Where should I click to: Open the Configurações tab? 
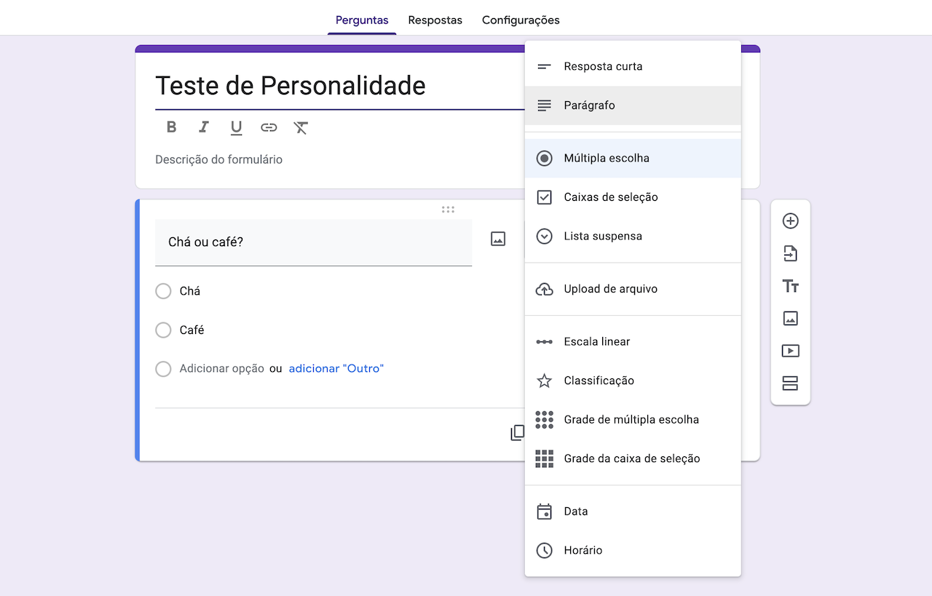[x=521, y=20]
